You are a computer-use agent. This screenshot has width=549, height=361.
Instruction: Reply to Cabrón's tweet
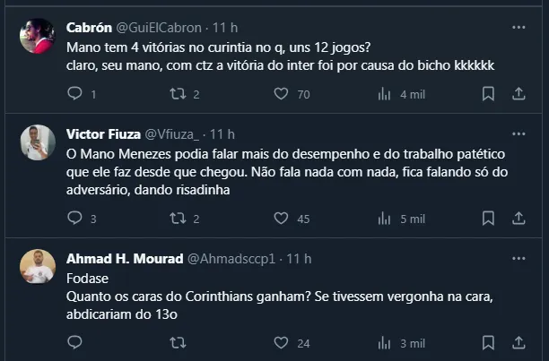pyautogui.click(x=75, y=93)
